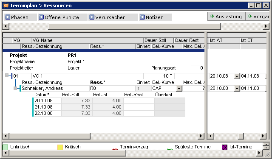Open the Notizen section
272x159 pixels.
tap(155, 17)
